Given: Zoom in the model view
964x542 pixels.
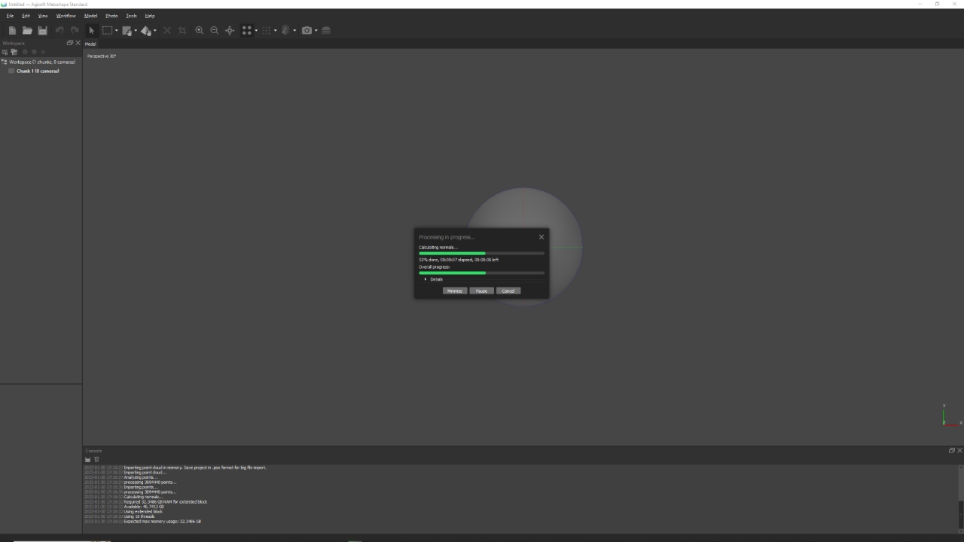Looking at the screenshot, I should pyautogui.click(x=200, y=30).
